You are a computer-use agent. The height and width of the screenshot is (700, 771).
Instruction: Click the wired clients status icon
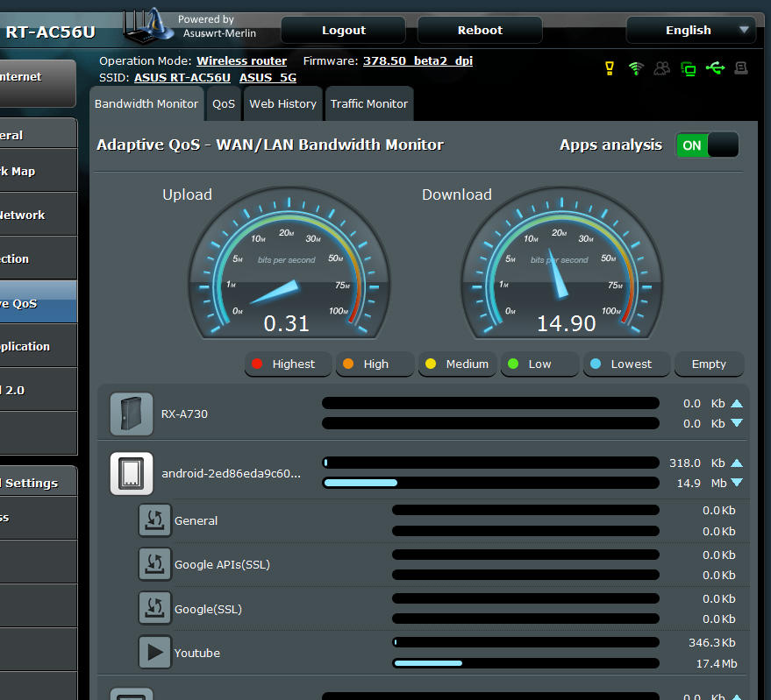[x=689, y=67]
